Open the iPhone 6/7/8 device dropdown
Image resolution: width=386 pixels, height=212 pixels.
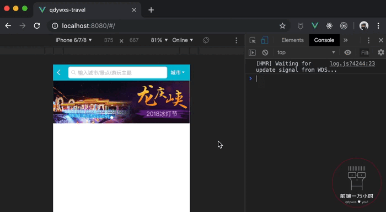pos(73,40)
